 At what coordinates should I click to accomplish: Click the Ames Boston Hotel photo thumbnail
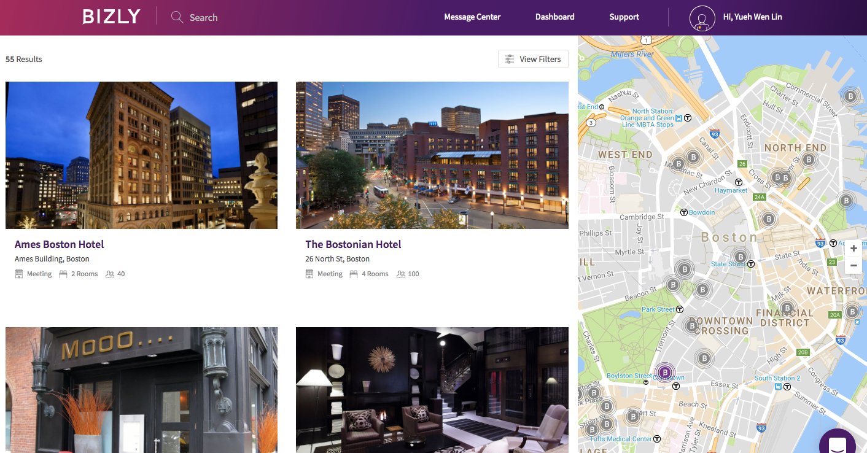pos(141,155)
